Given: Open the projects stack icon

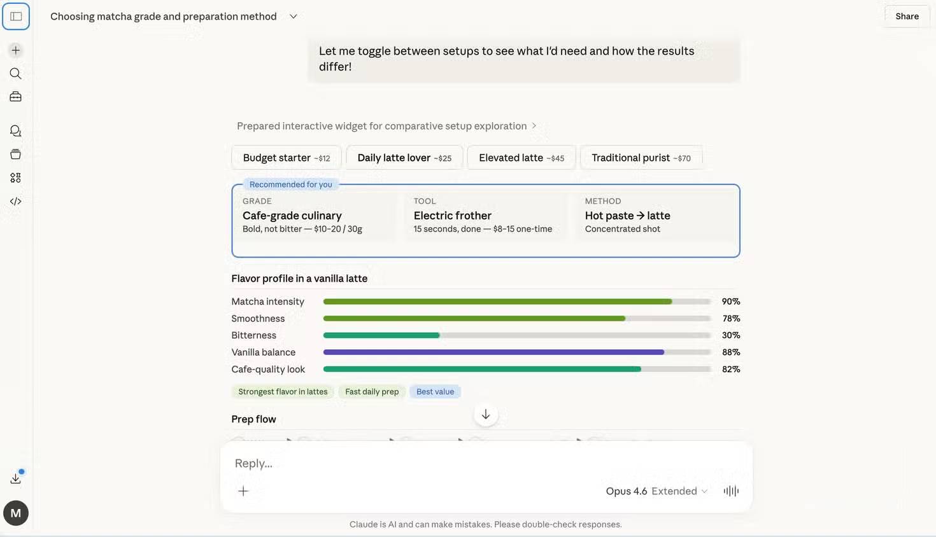Looking at the screenshot, I should [16, 154].
